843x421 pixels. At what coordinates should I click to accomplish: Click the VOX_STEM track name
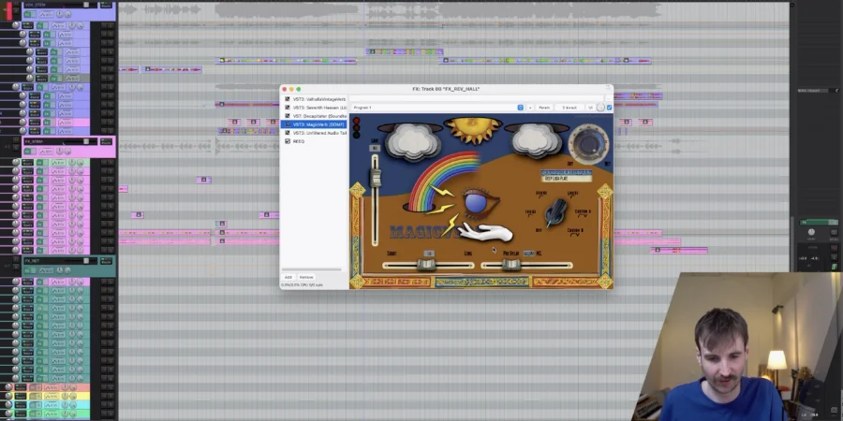pos(35,5)
